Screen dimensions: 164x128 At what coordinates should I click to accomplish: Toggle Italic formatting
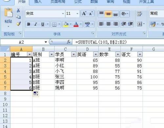point(36,24)
